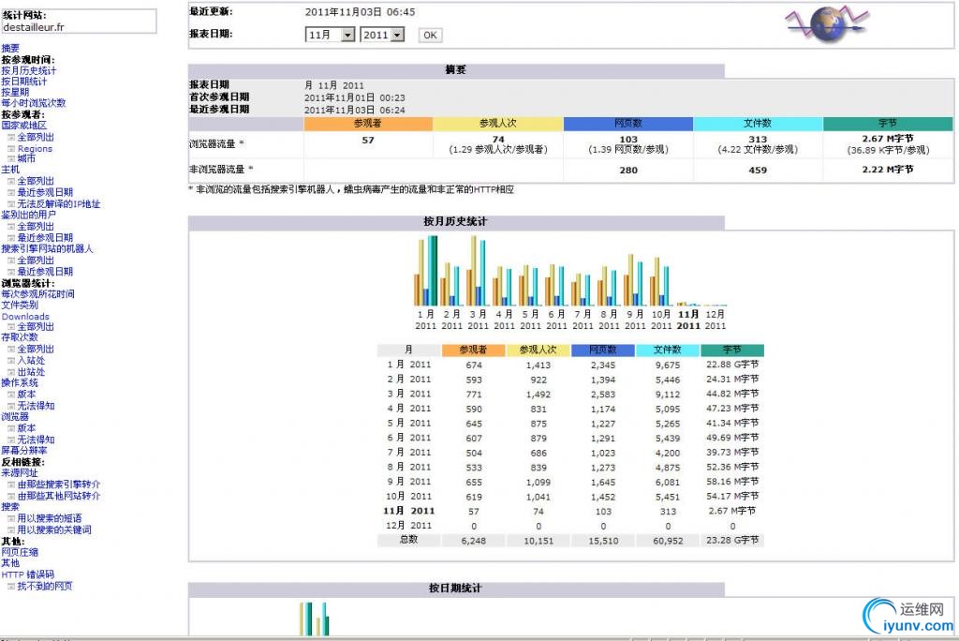Click the 非浏览器流量 file count 459
The image size is (959, 641).
click(x=758, y=171)
